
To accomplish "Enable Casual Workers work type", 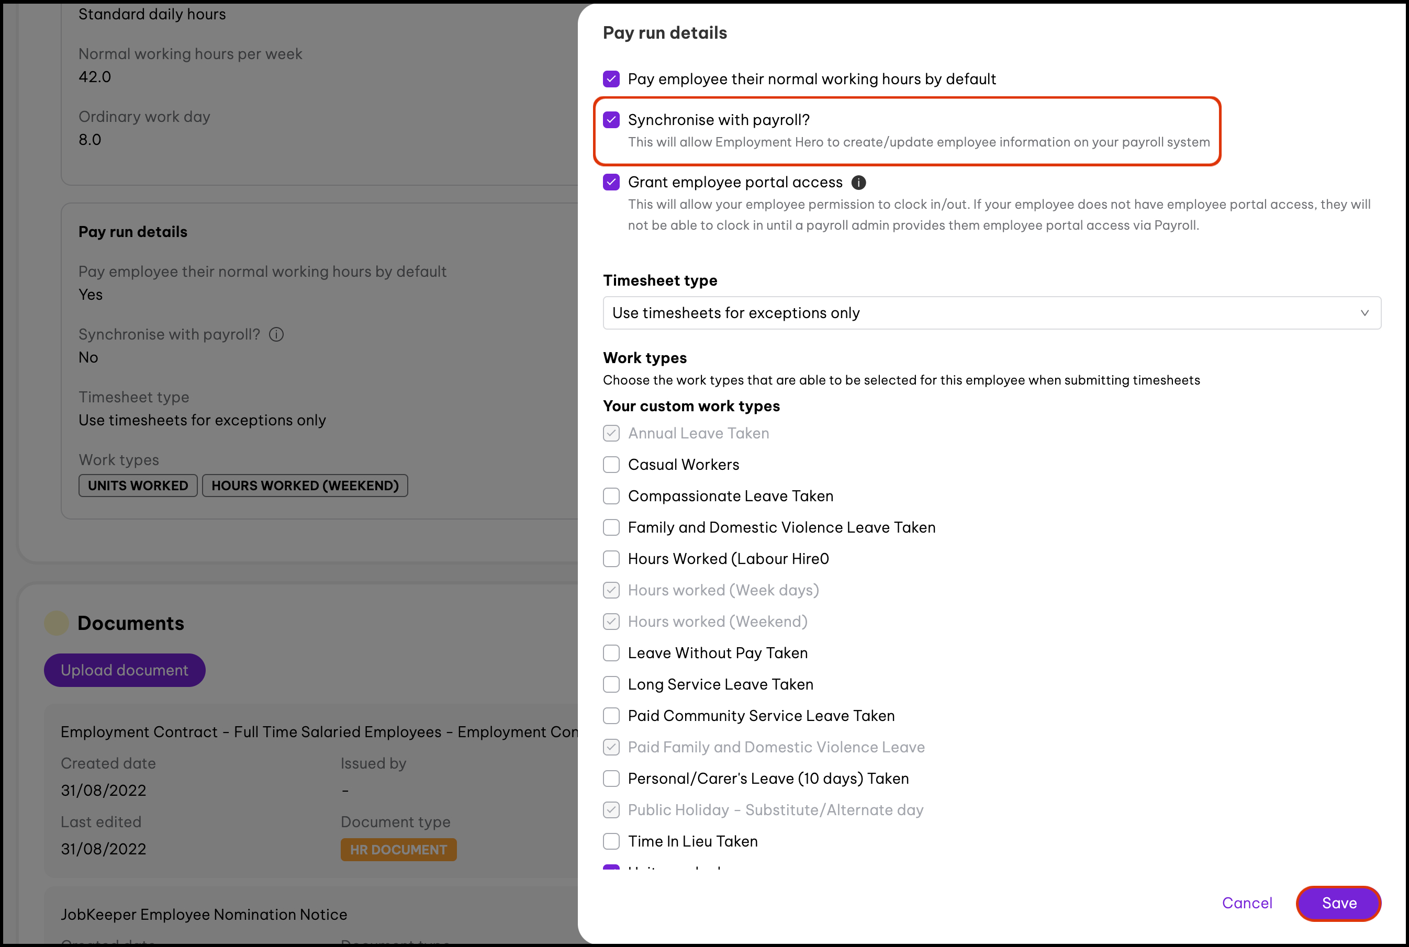I will [611, 465].
